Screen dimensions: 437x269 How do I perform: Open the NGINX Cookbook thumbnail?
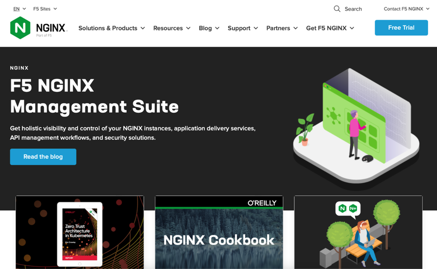(x=218, y=232)
